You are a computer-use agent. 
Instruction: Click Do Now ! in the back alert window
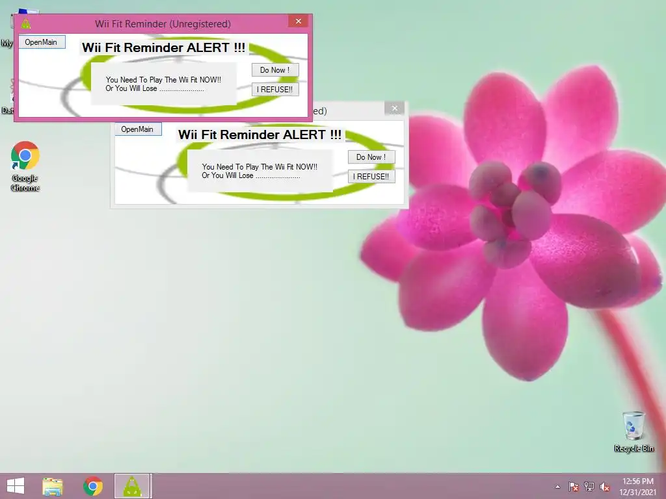tap(371, 157)
